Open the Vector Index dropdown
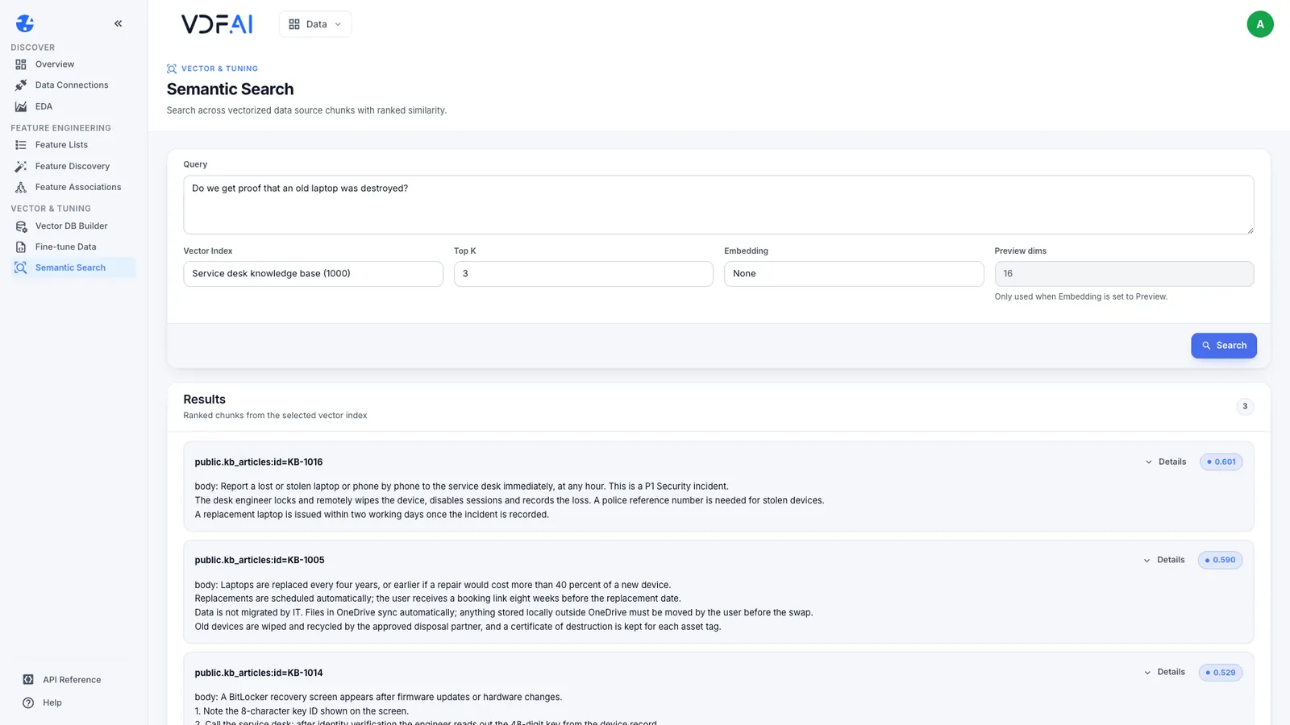The width and height of the screenshot is (1290, 725). coord(313,274)
